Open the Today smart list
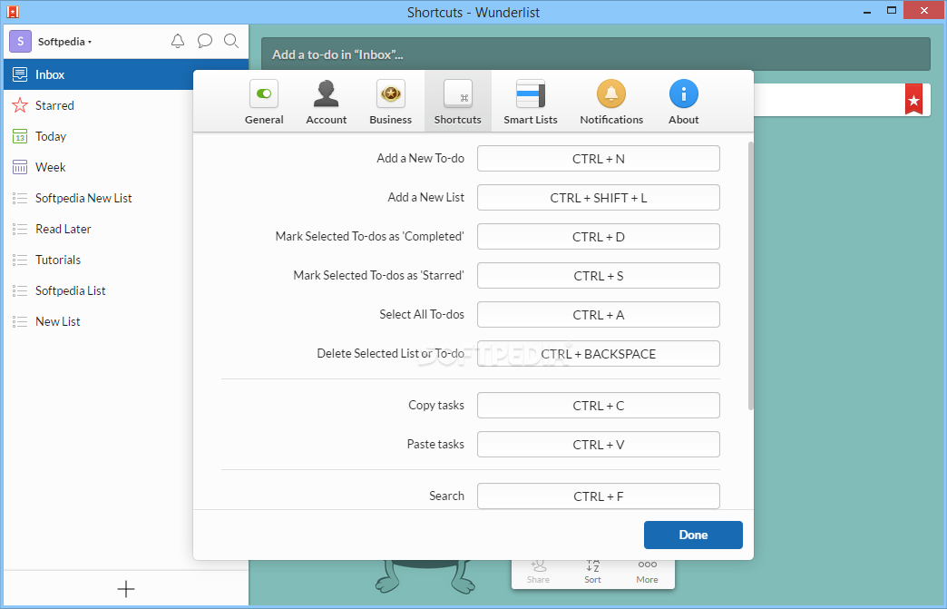Image resolution: width=947 pixels, height=609 pixels. click(x=99, y=136)
